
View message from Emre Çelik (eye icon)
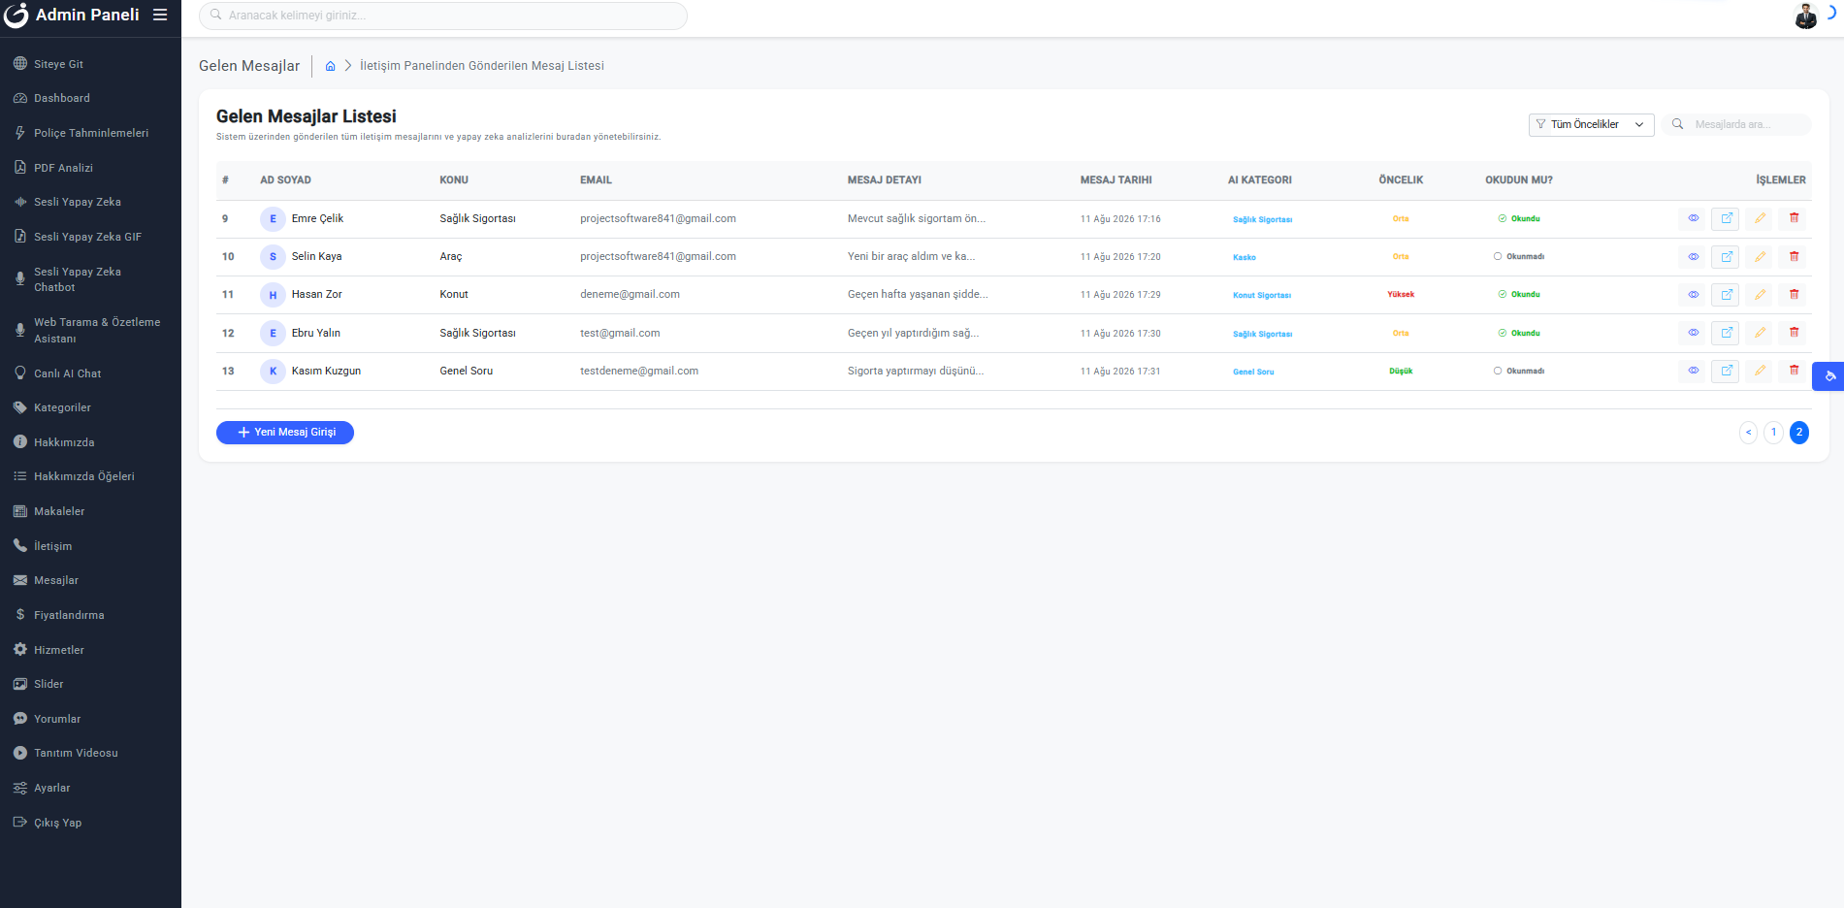point(1693,218)
